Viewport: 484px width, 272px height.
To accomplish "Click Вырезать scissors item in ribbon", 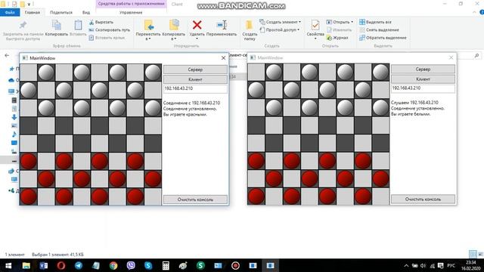I will pos(101,22).
